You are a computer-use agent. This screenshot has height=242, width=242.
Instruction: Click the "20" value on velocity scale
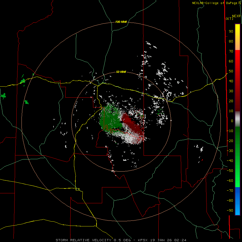[231, 101]
